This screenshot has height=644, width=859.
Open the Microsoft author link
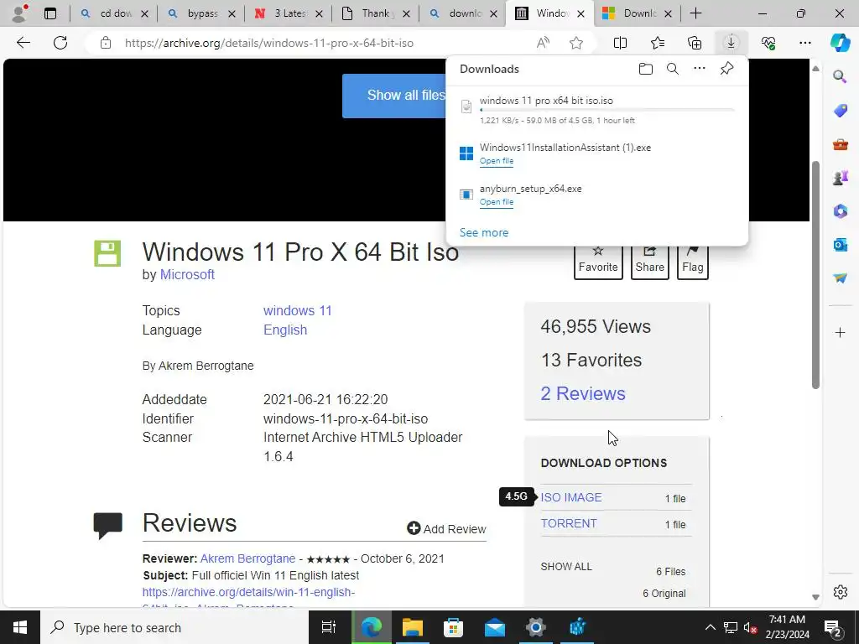187,275
